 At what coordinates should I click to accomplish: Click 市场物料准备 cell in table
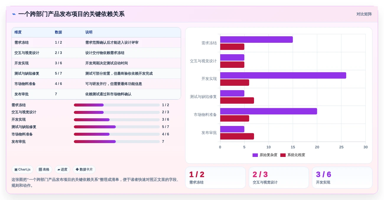tap(25, 84)
